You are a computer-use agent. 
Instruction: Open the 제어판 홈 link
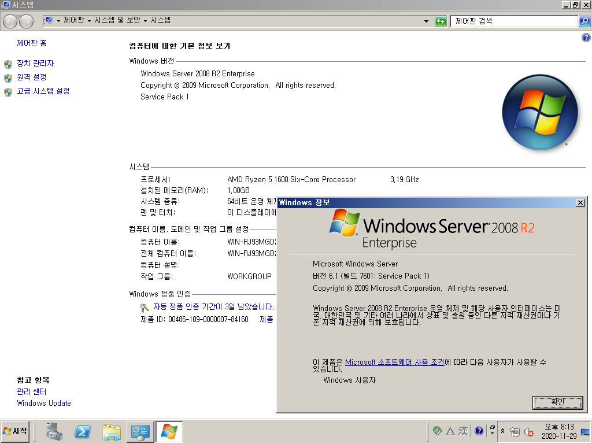[32, 43]
